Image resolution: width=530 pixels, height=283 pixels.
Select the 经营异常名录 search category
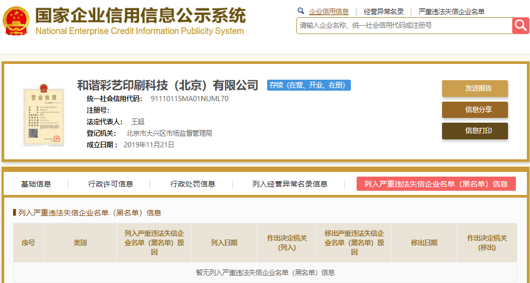384,12
